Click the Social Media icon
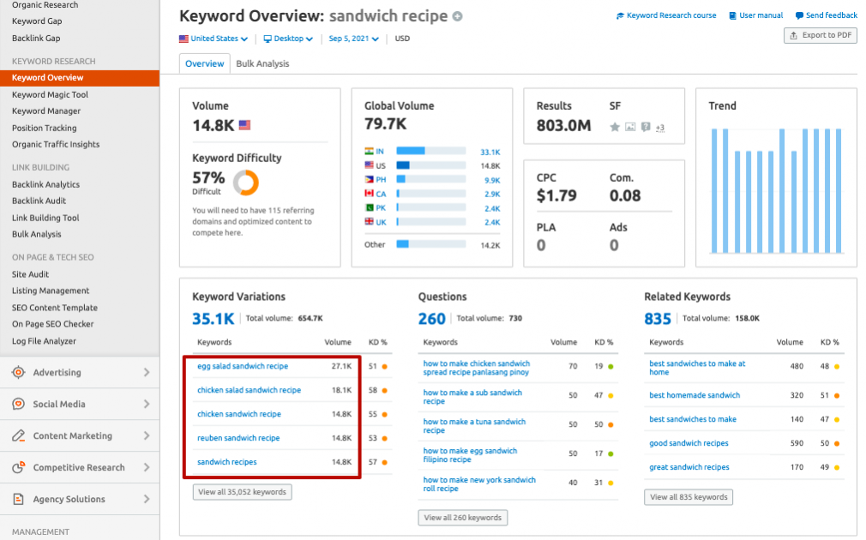 (18, 405)
